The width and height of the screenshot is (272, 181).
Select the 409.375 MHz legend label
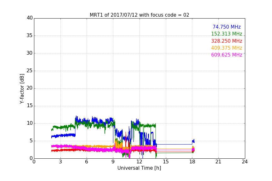227,48
